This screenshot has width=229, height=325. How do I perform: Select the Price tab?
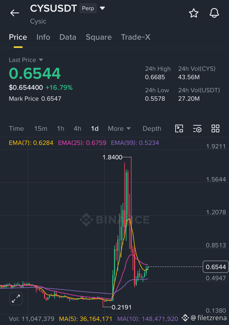[18, 37]
